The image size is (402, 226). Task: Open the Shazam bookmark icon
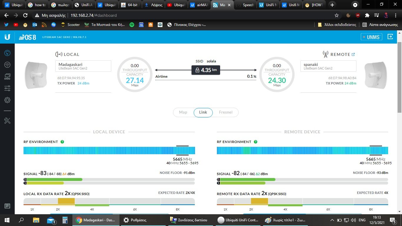coord(54,25)
